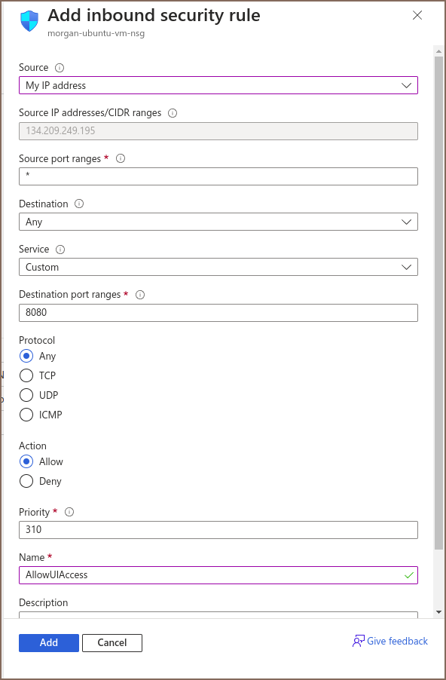This screenshot has width=446, height=680.
Task: Click the Cancel button
Action: pos(112,643)
